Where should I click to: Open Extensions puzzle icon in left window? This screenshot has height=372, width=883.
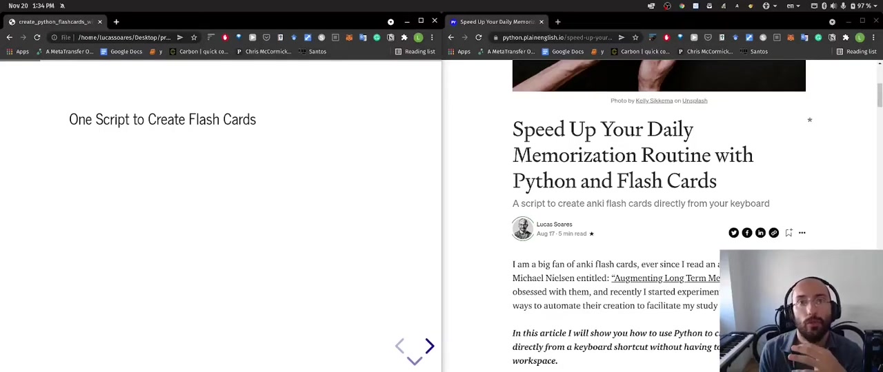point(404,37)
